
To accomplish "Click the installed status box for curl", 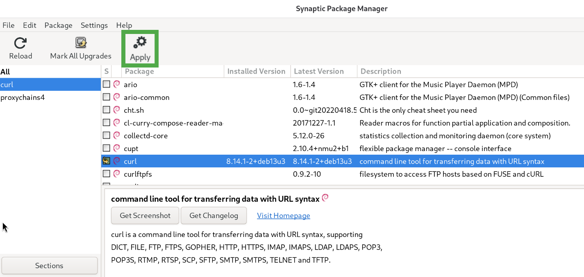I will [x=106, y=161].
